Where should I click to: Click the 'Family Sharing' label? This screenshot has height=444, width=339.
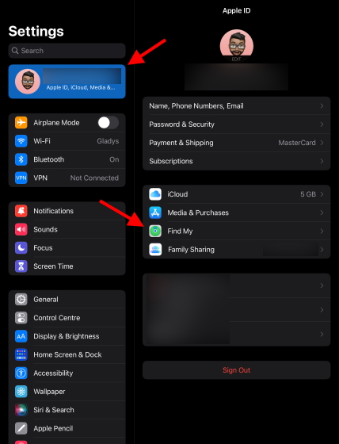pyautogui.click(x=192, y=250)
